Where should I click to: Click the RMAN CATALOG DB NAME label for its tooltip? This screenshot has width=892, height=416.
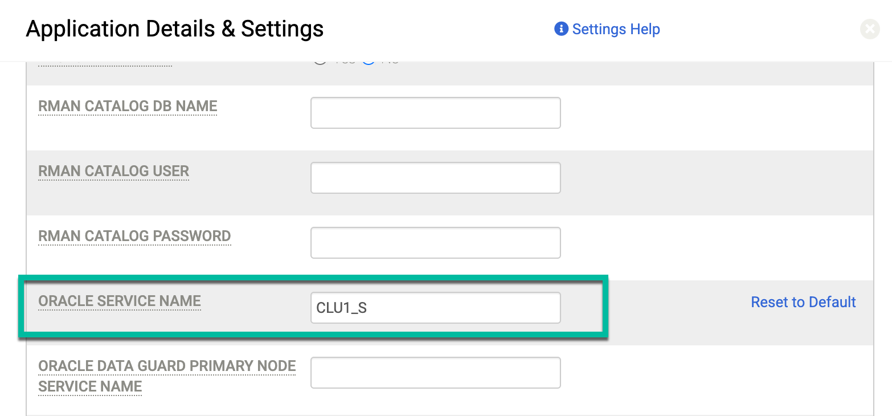(127, 106)
